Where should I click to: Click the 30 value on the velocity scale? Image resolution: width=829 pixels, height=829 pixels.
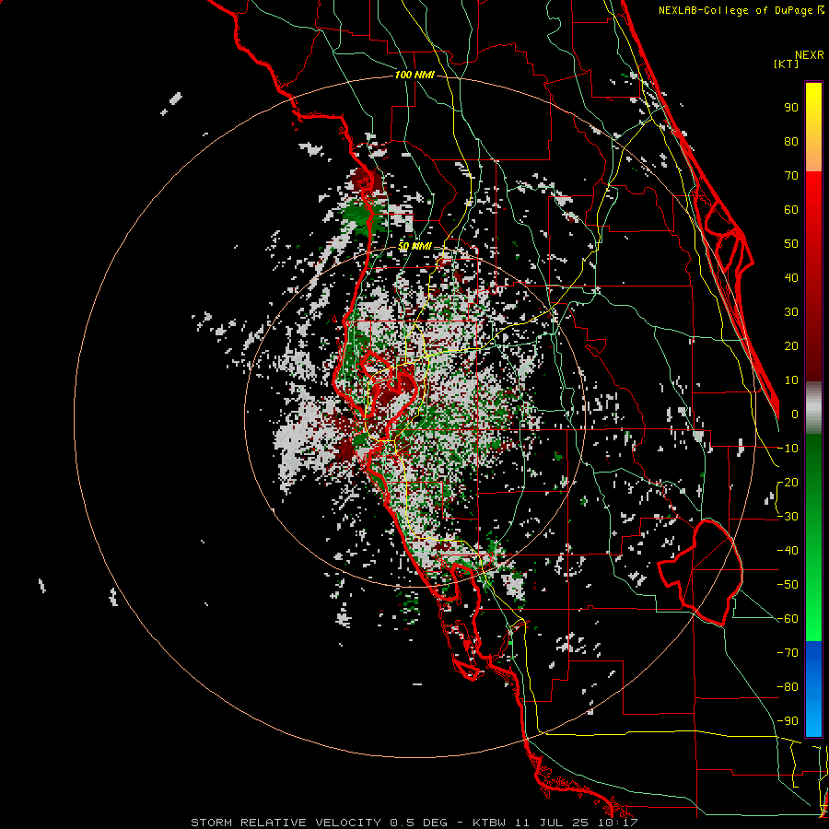coord(791,312)
